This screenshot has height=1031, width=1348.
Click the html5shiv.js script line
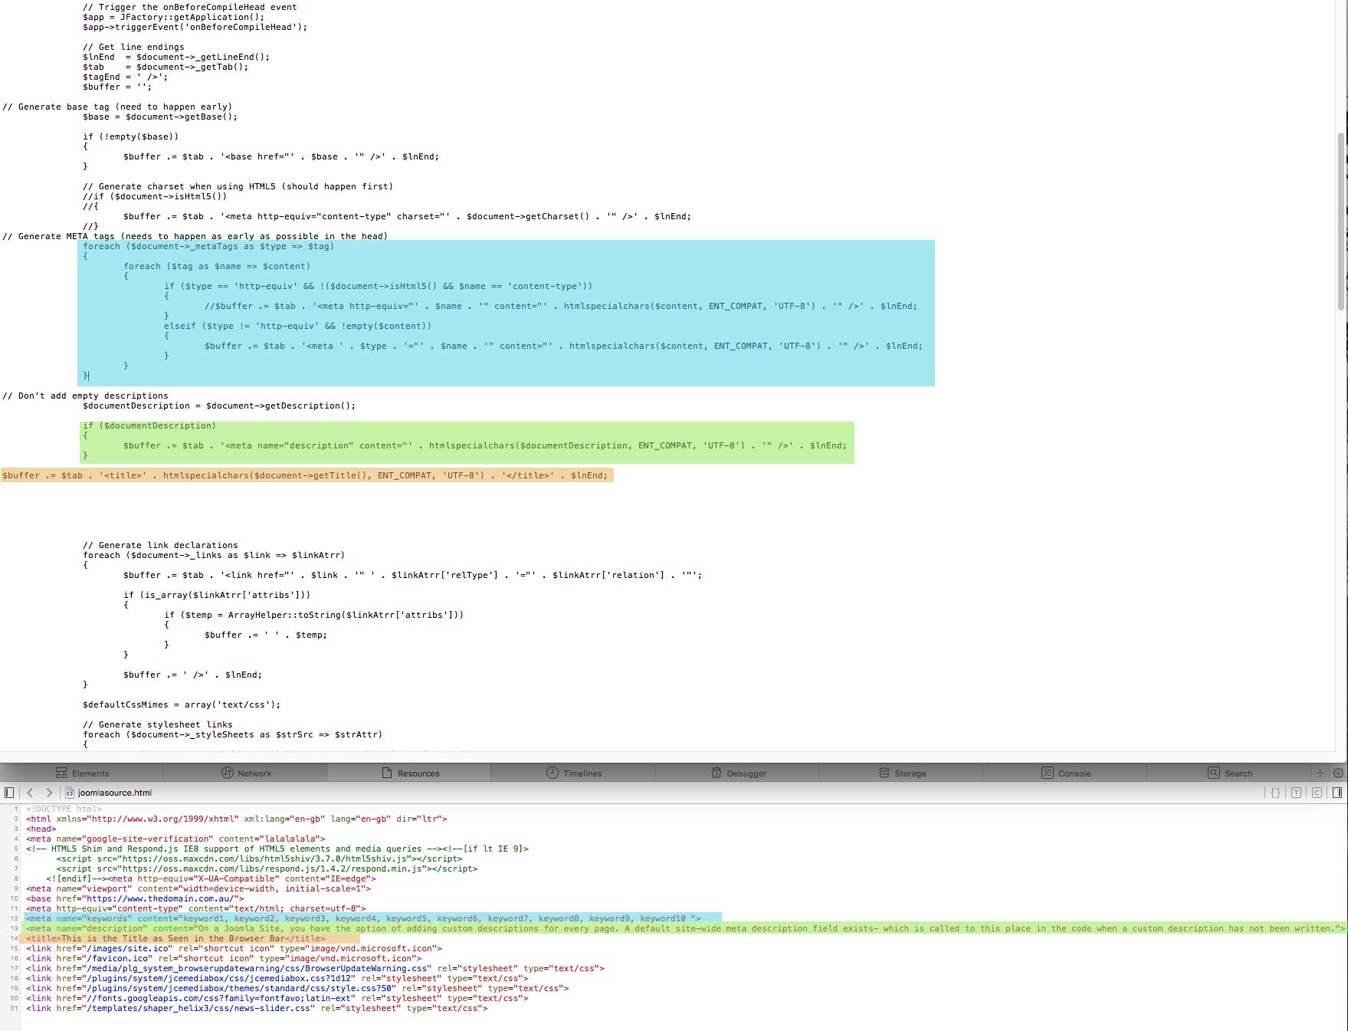click(x=259, y=859)
